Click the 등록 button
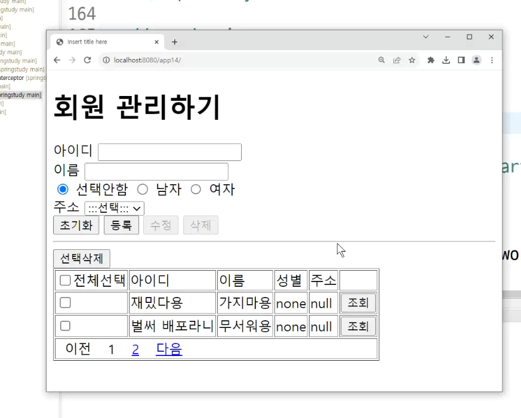 pos(121,225)
